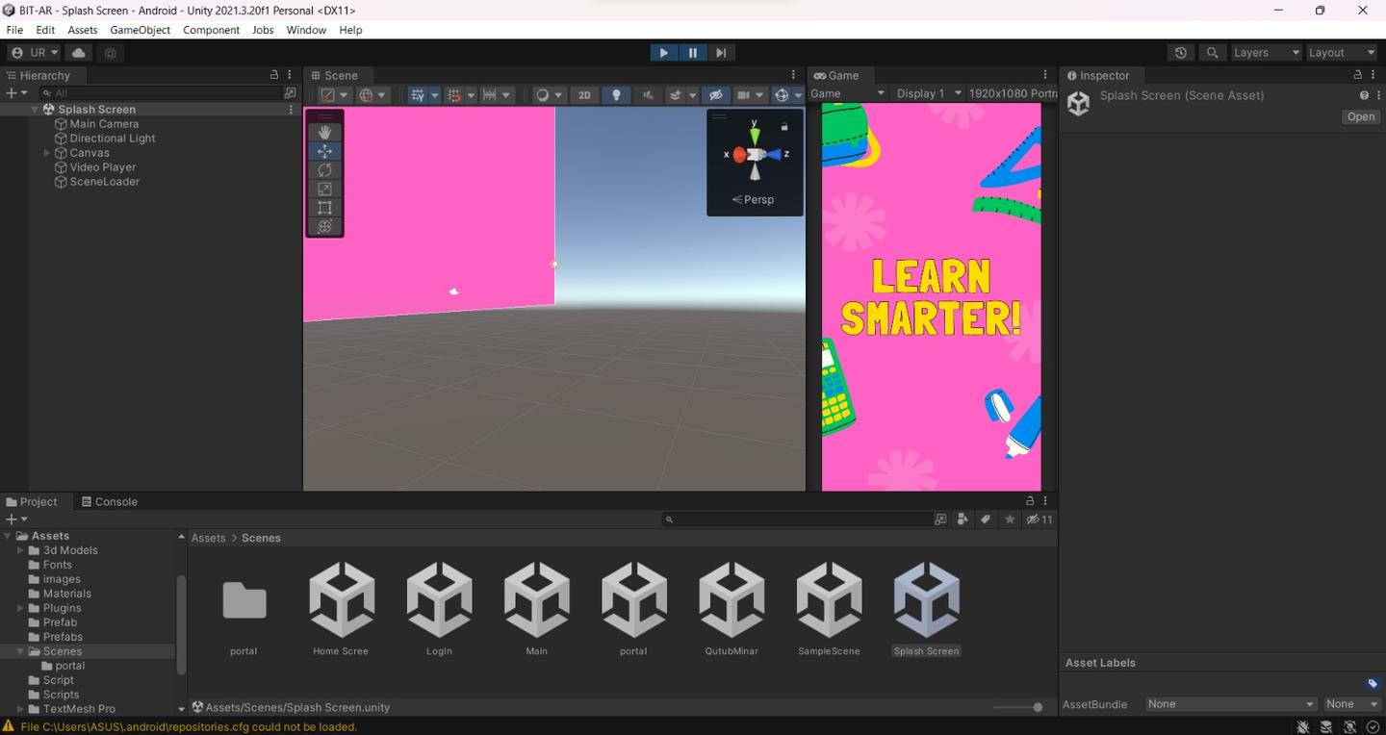
Task: Expand the 3d Models folder
Action: [x=21, y=550]
